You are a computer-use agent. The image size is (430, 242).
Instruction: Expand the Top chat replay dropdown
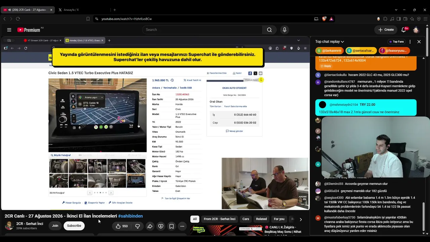(330, 42)
